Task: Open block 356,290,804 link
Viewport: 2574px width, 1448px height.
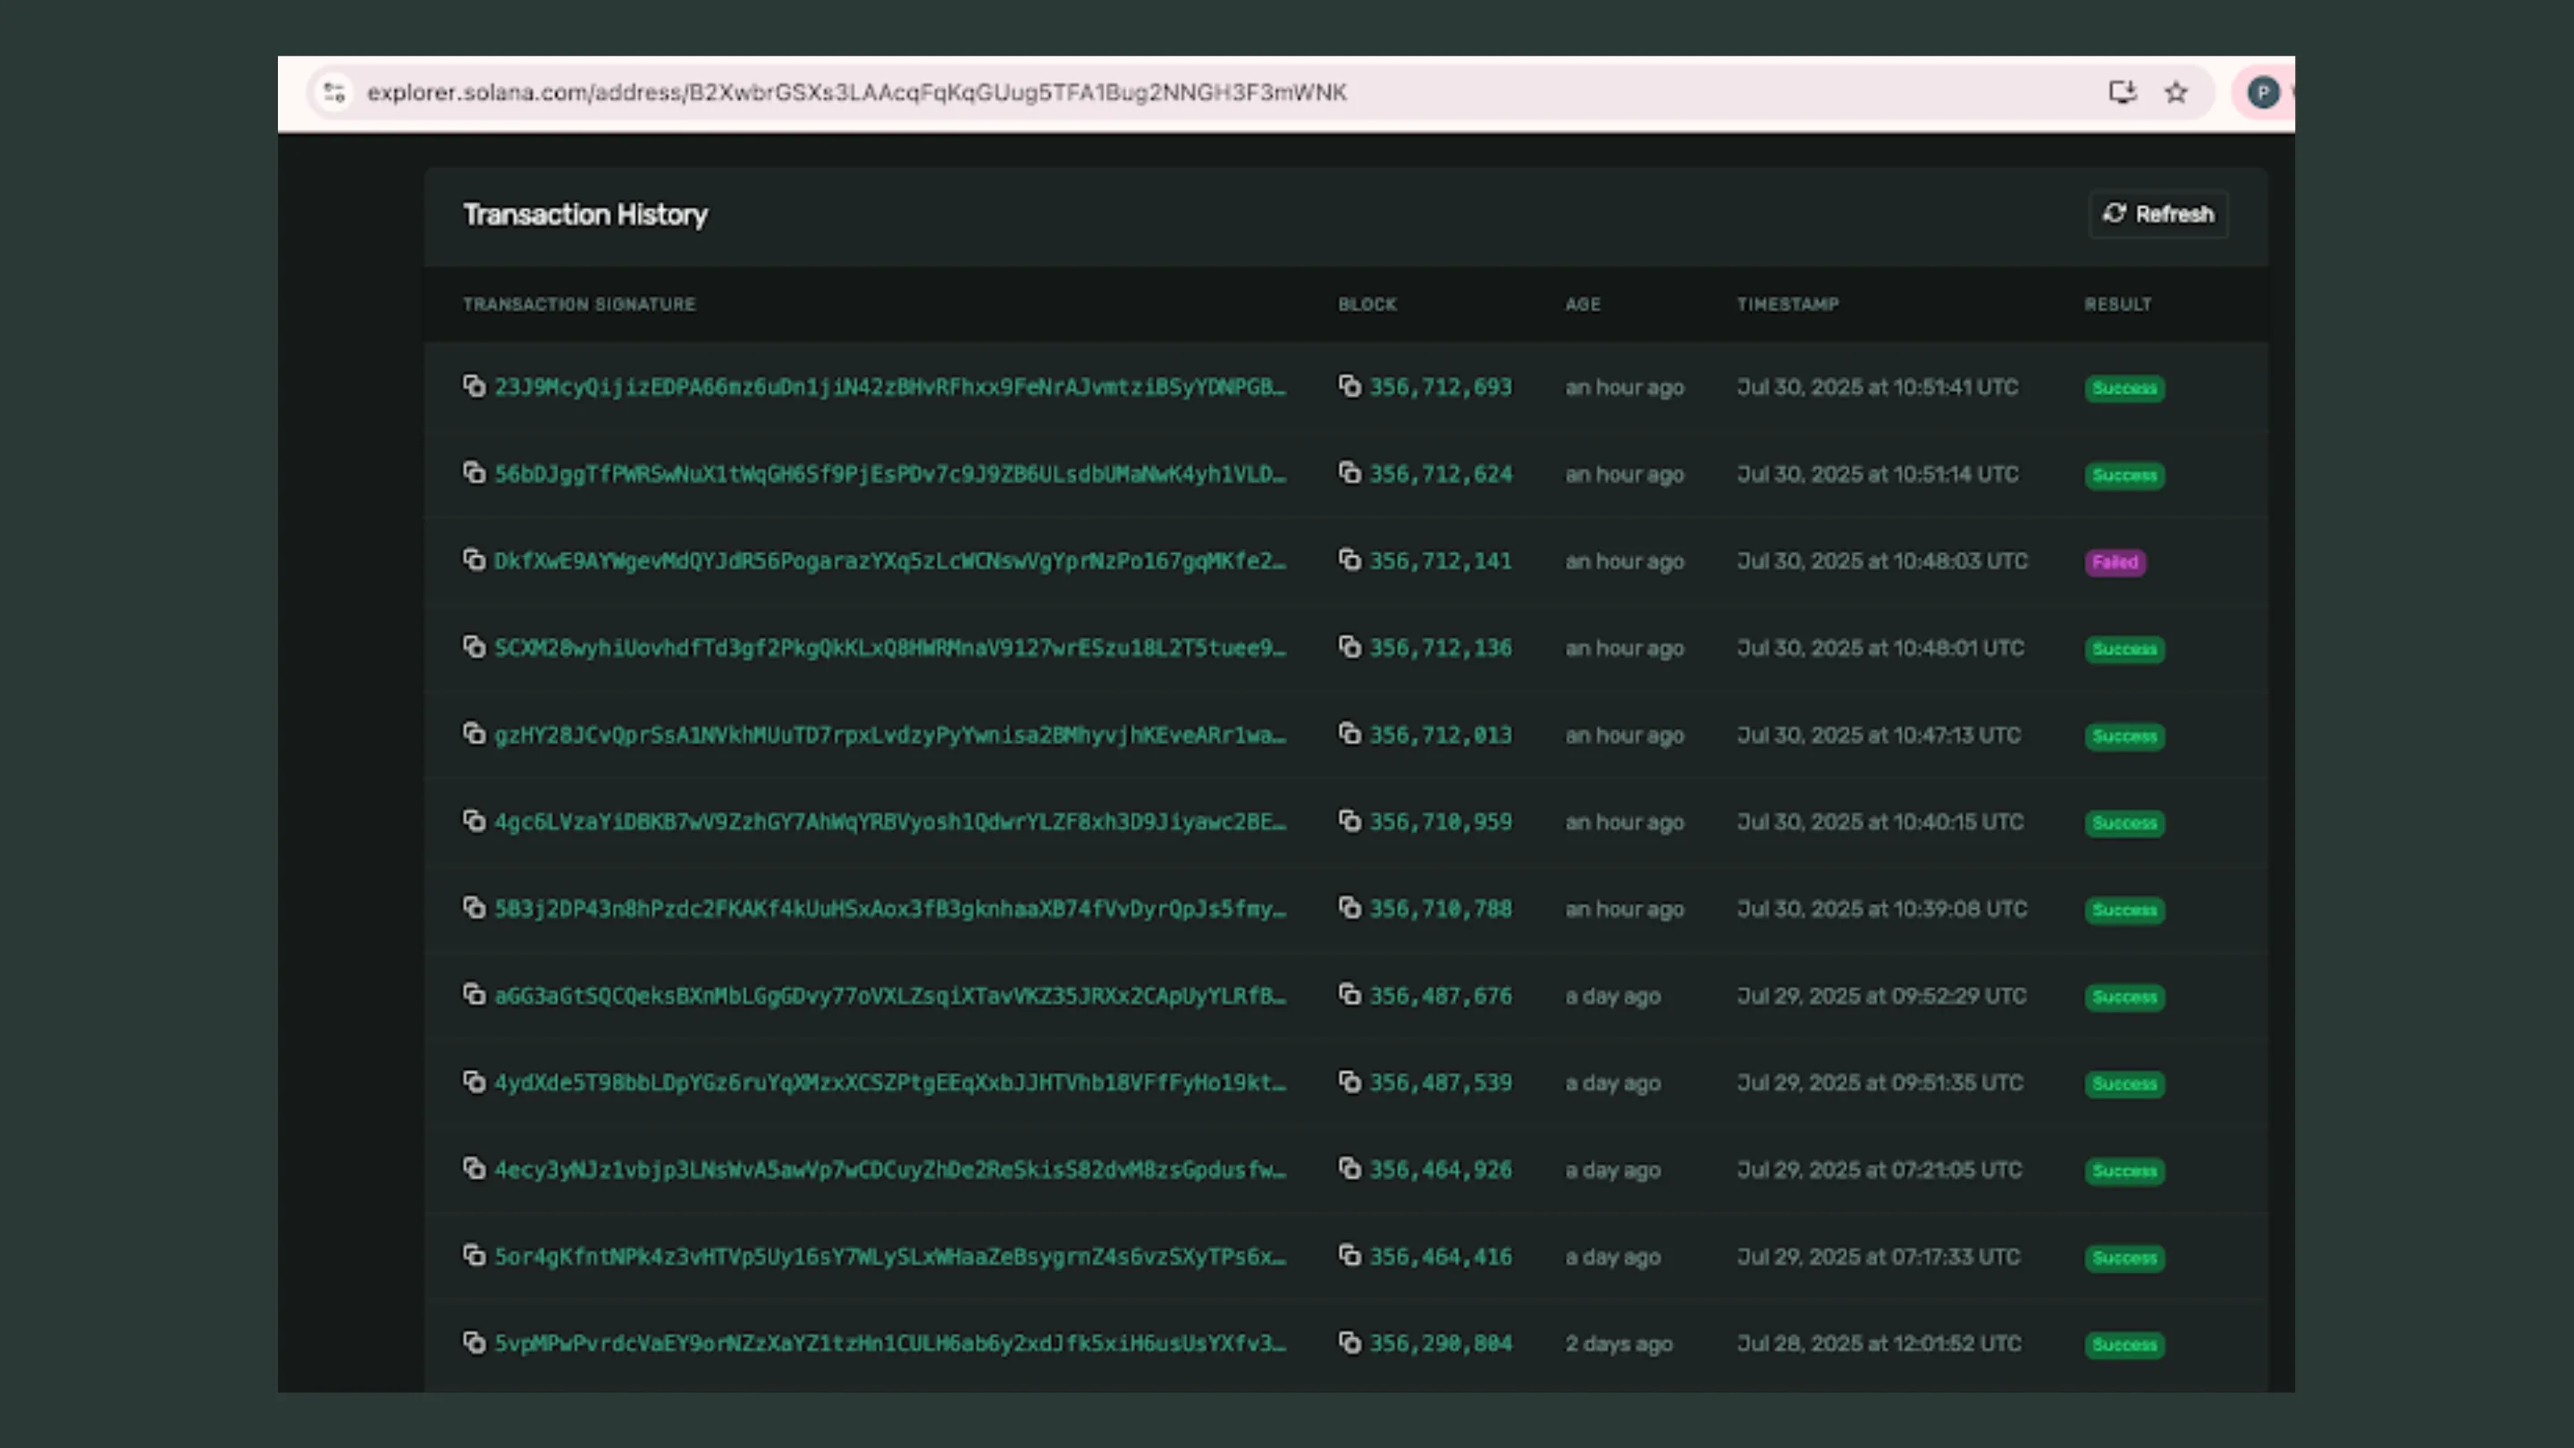Action: 1441,1343
